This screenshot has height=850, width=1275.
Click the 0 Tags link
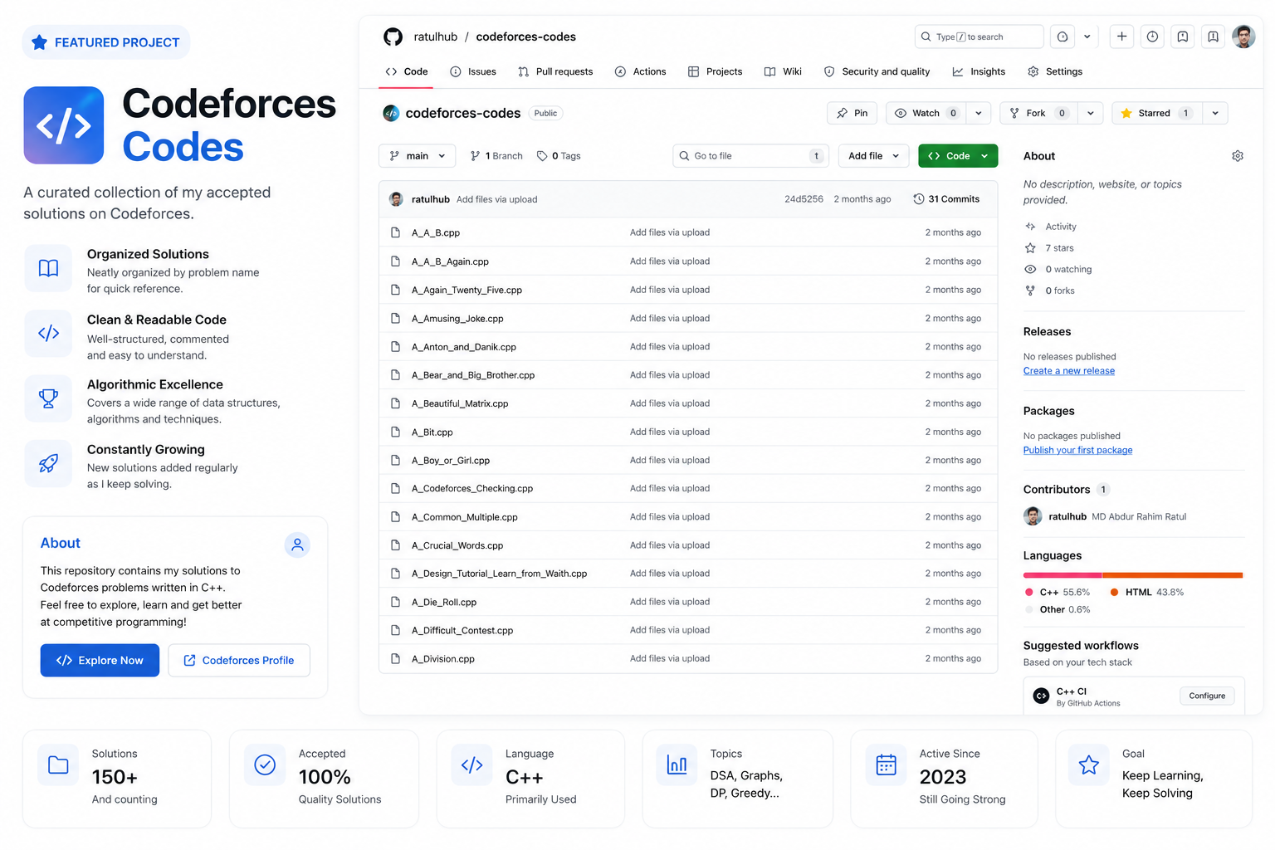tap(559, 156)
